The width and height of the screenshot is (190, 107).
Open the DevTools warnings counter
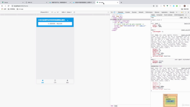[182, 12]
